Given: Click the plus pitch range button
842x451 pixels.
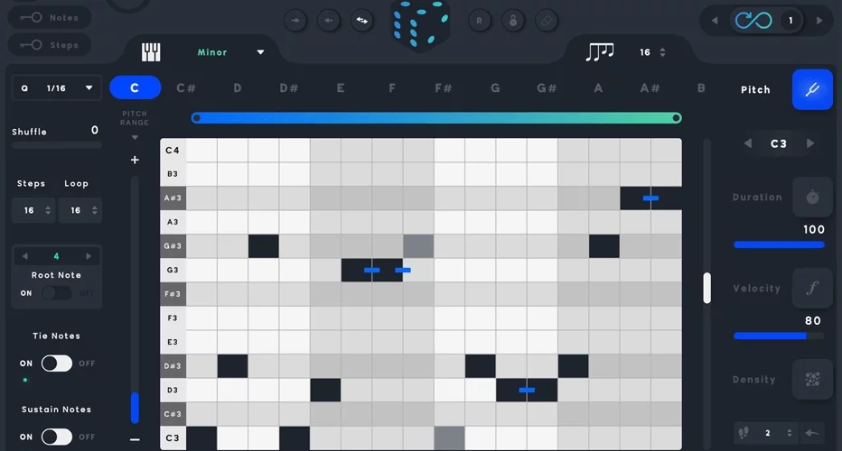Looking at the screenshot, I should point(135,160).
